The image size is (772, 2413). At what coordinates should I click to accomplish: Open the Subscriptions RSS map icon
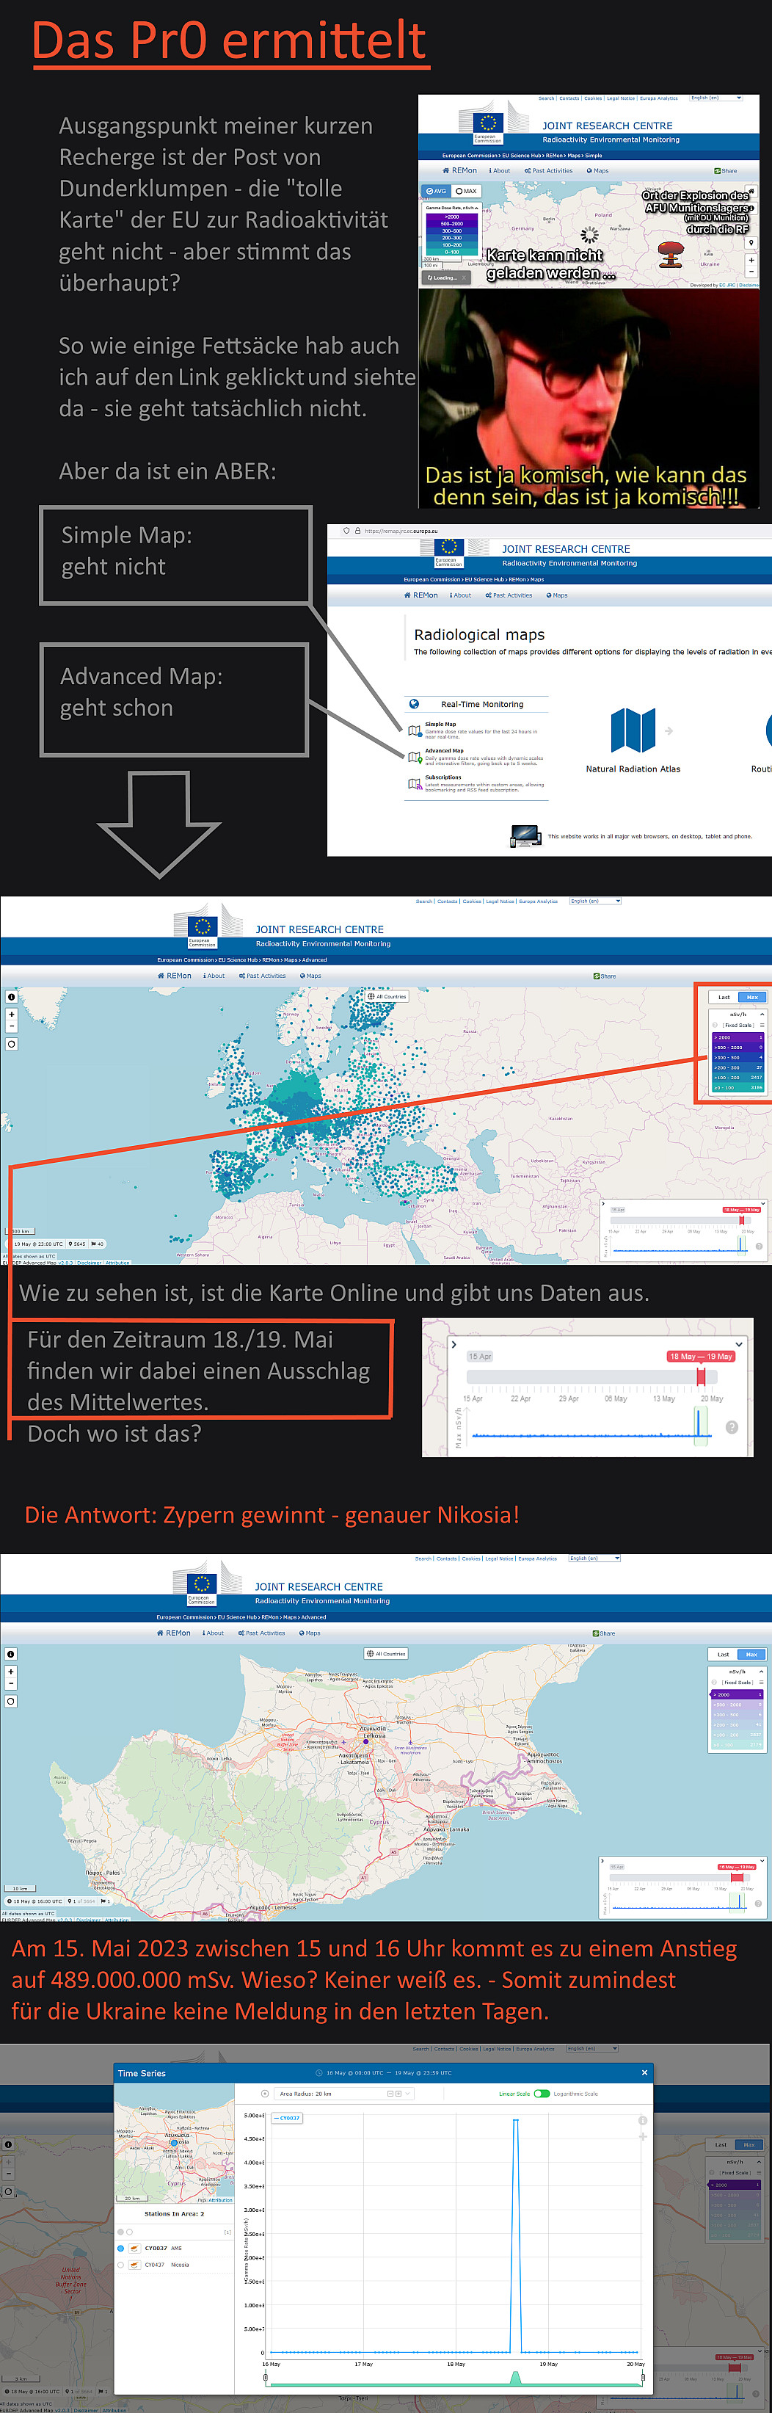click(414, 784)
